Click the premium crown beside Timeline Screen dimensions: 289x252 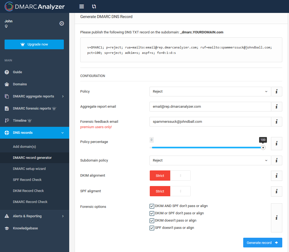click(x=29, y=120)
